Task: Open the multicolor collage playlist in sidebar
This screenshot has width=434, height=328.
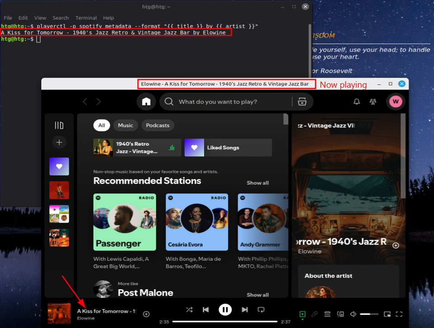Action: [59, 214]
